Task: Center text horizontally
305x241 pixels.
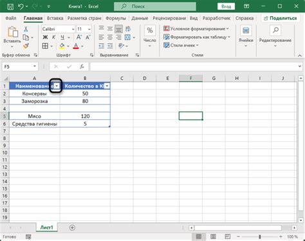Action: pyautogui.click(x=110, y=37)
